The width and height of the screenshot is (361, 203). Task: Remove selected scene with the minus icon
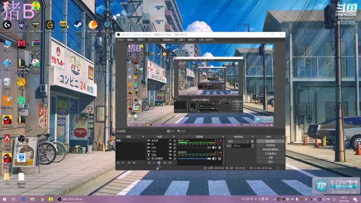123,163
